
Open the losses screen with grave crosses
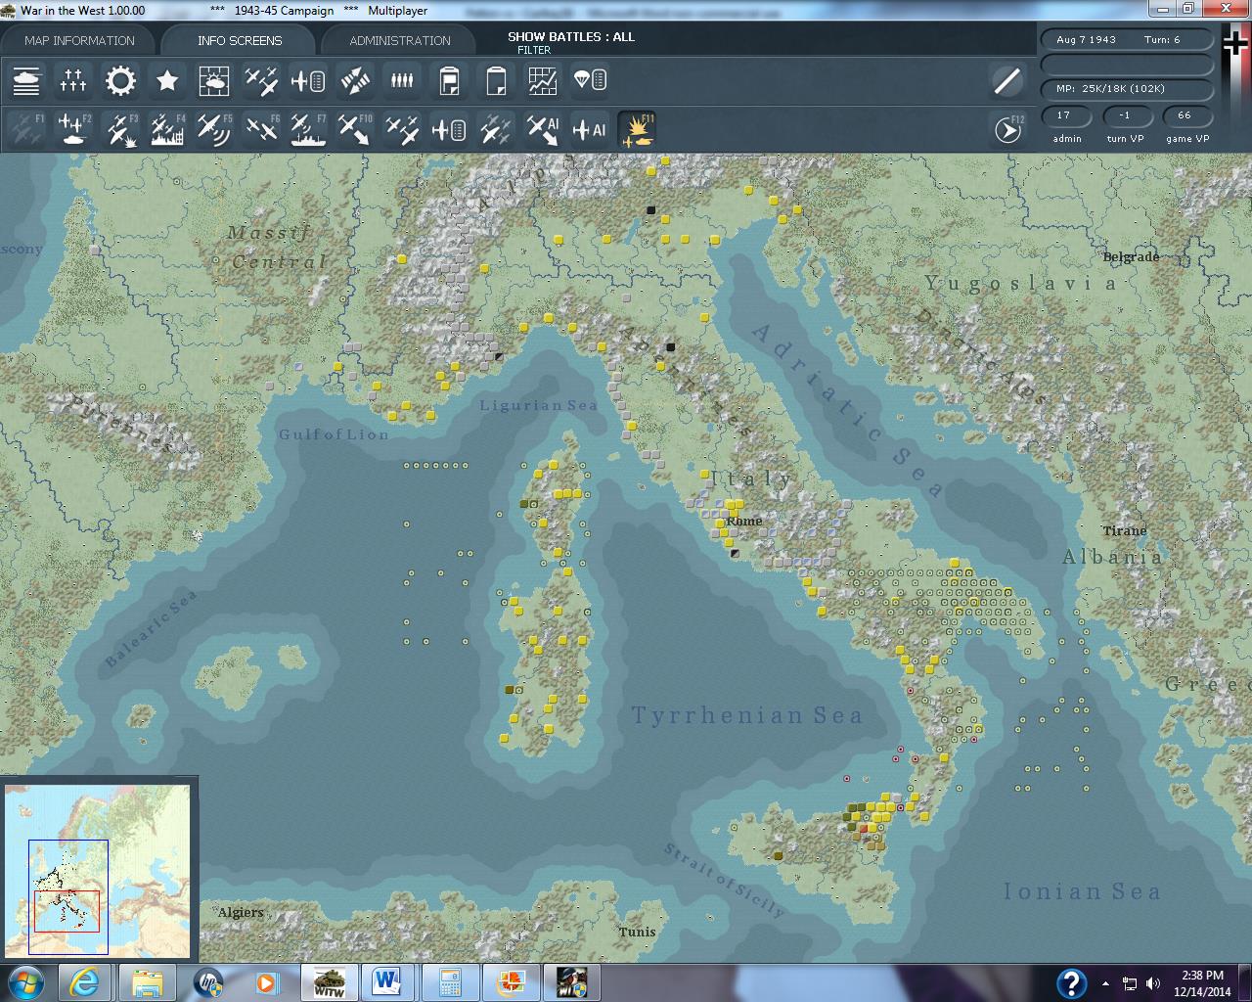[73, 80]
